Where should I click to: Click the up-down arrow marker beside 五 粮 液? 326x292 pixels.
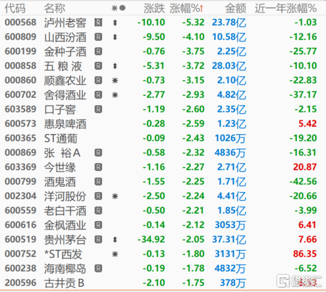(x=115, y=66)
